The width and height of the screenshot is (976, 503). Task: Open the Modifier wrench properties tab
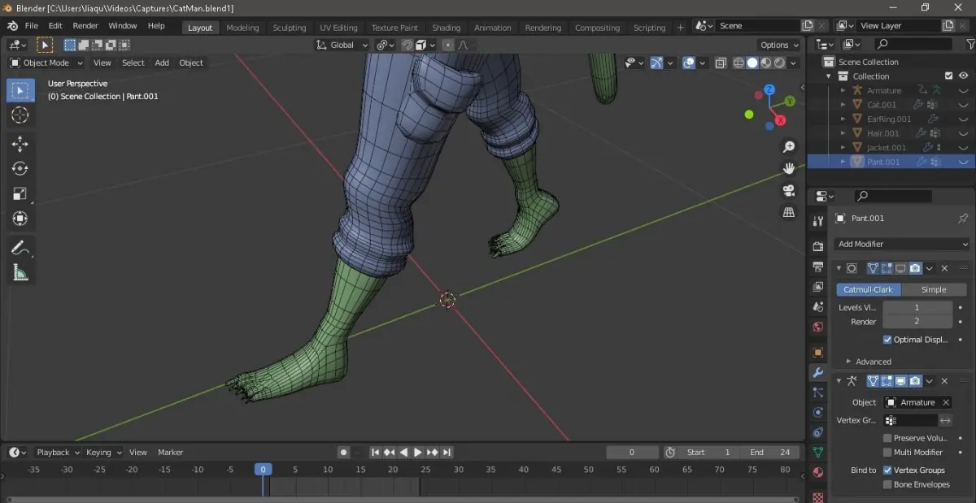coord(818,372)
